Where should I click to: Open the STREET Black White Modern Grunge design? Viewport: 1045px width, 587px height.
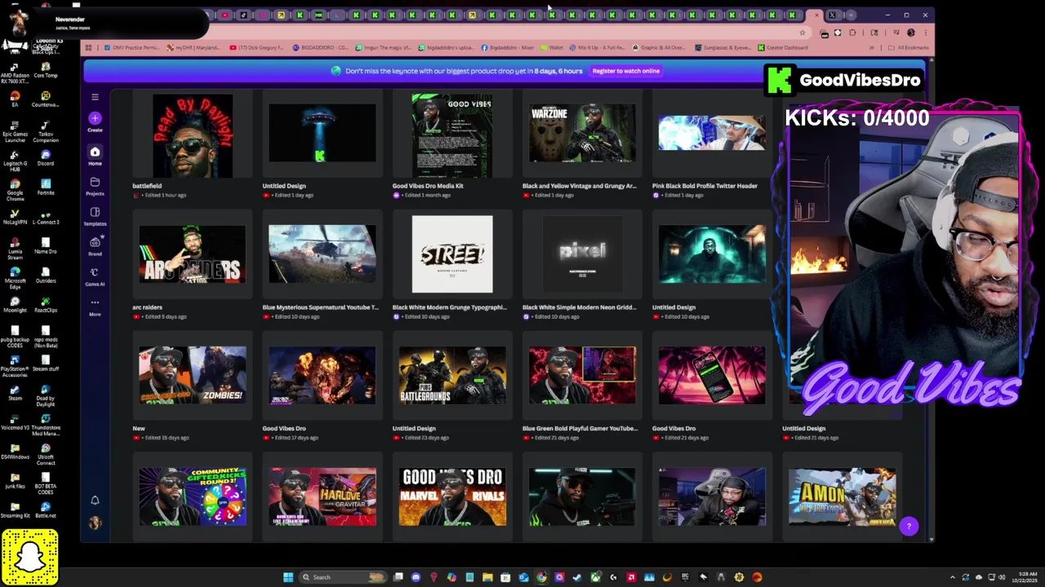click(x=452, y=254)
